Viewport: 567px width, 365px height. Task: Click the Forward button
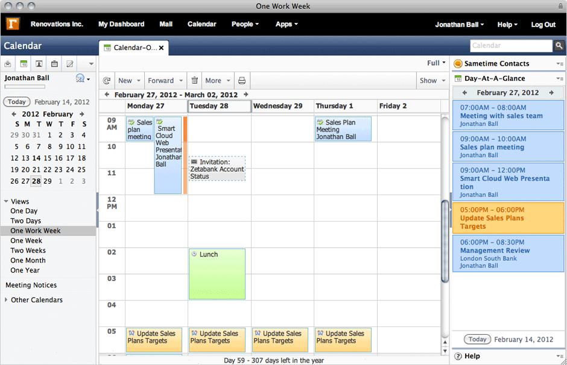pyautogui.click(x=160, y=81)
